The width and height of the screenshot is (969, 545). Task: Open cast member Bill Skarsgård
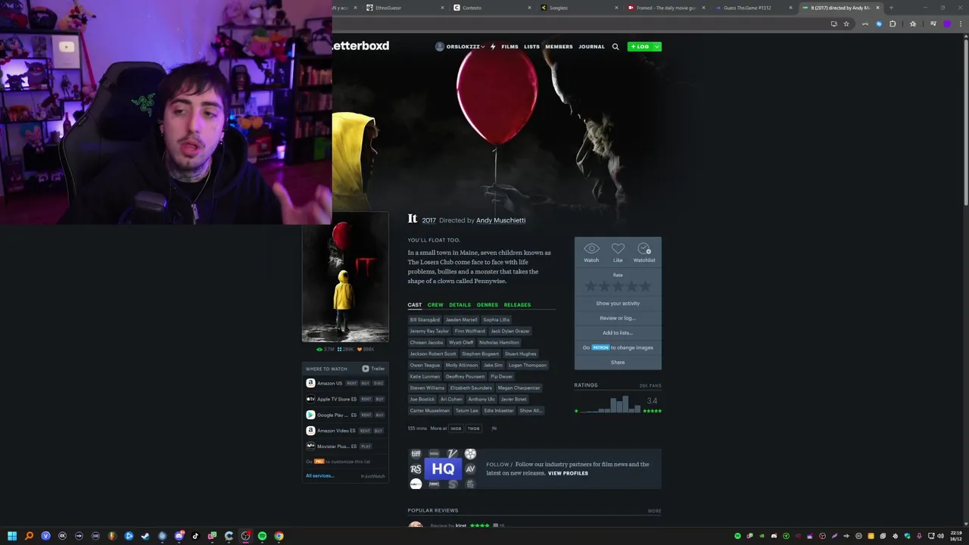[x=425, y=320]
